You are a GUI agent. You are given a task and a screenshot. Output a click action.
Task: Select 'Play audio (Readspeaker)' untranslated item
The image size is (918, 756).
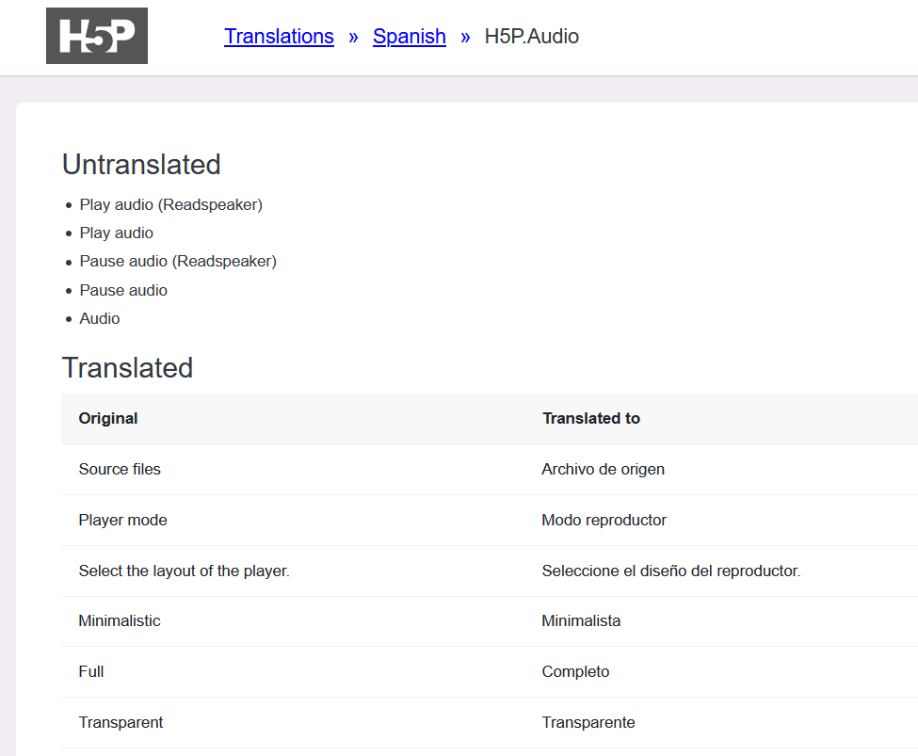(171, 205)
